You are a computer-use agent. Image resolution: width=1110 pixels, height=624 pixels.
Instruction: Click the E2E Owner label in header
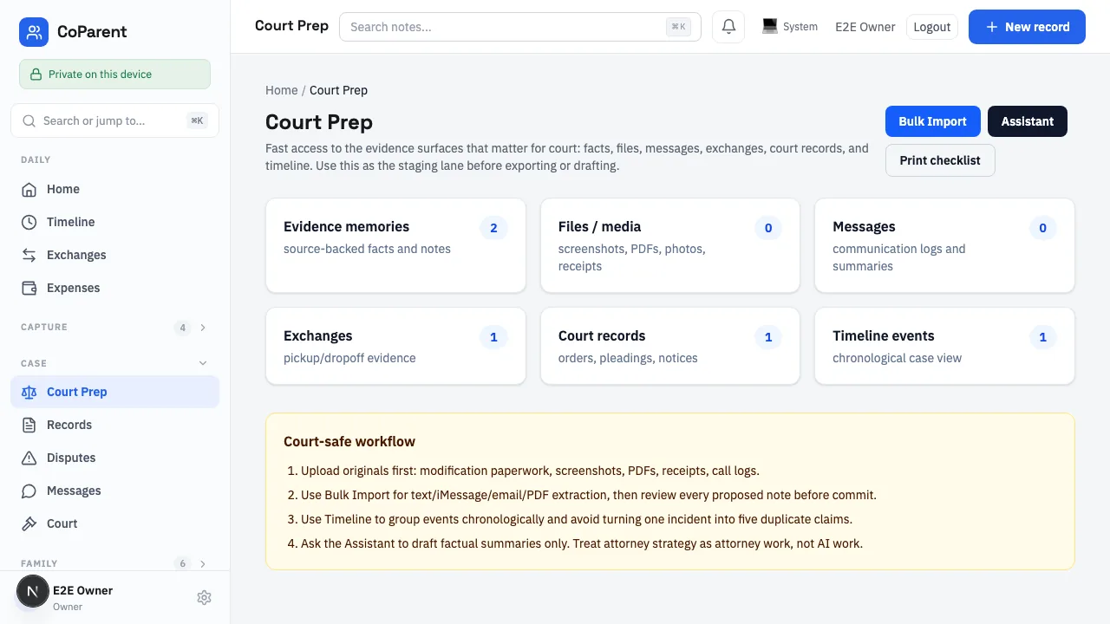(865, 27)
